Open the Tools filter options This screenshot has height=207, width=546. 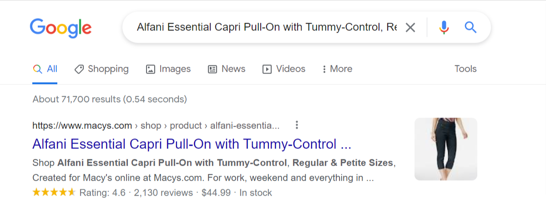click(465, 69)
